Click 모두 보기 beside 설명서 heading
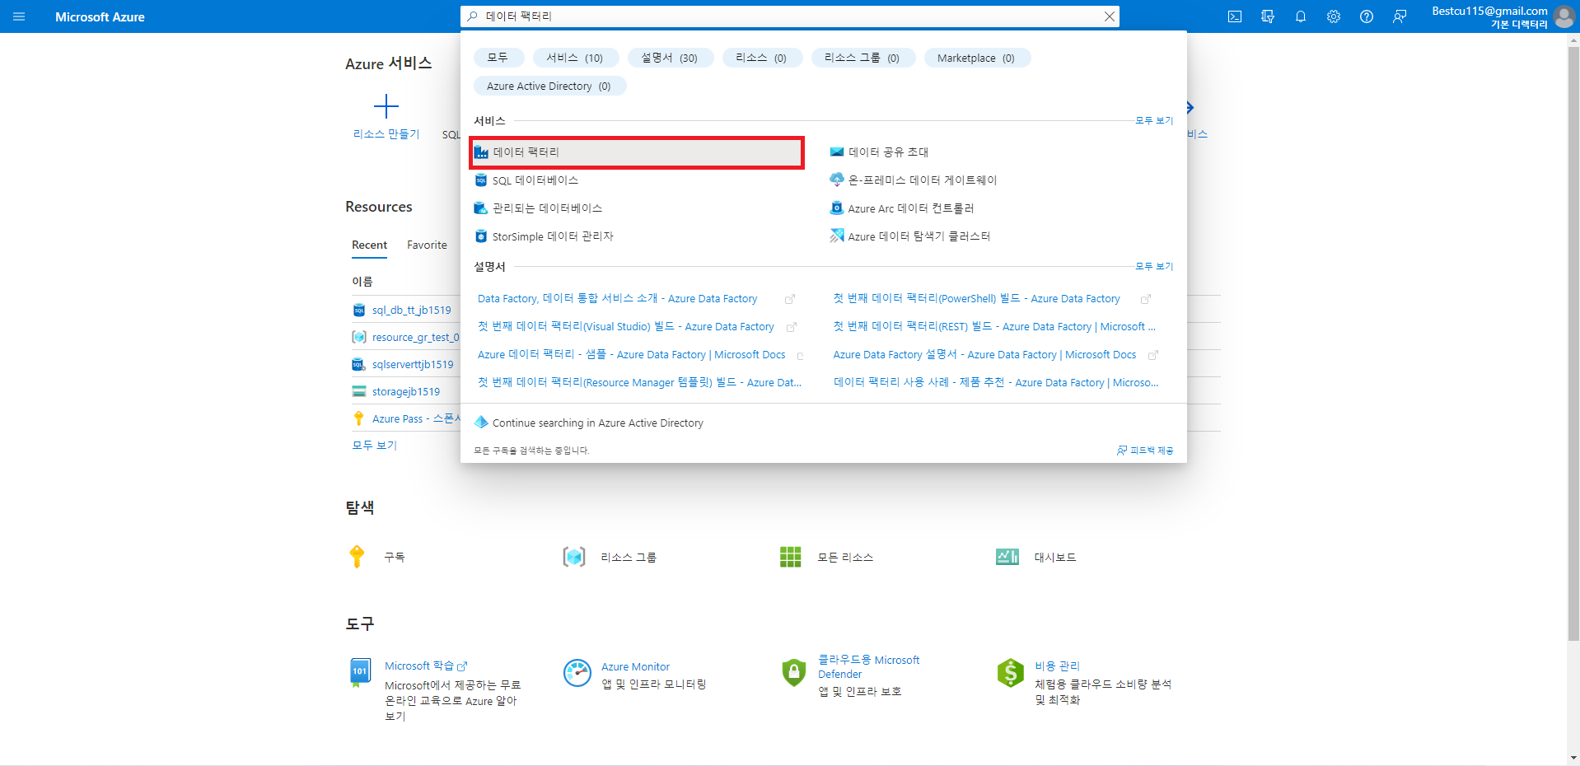Image resolution: width=1580 pixels, height=766 pixels. 1154,267
